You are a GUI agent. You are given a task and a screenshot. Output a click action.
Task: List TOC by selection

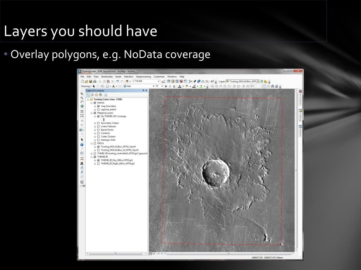point(100,95)
